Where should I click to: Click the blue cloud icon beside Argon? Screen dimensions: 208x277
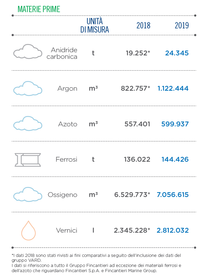point(28,89)
